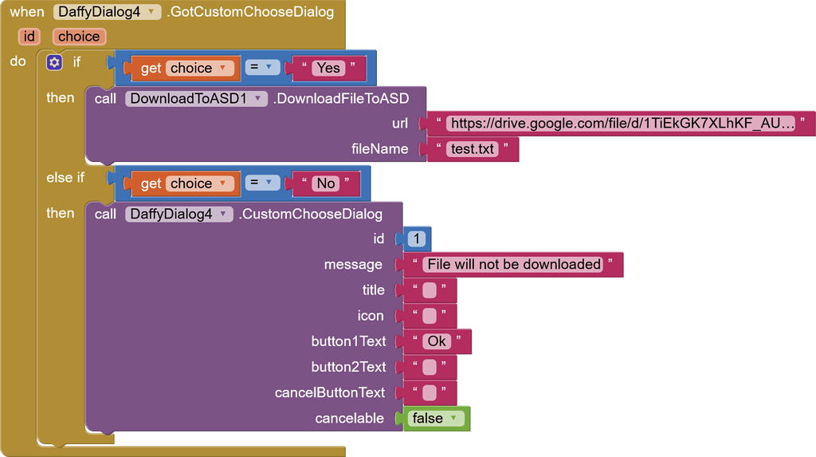Screen dimensions: 816x457
Task: Edit the "Yes" text string block
Action: 328,69
